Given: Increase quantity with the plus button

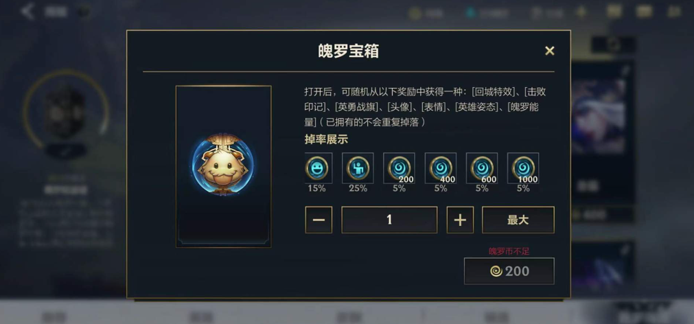Looking at the screenshot, I should click(x=460, y=220).
